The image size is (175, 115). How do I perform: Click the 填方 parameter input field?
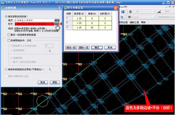tap(34, 20)
